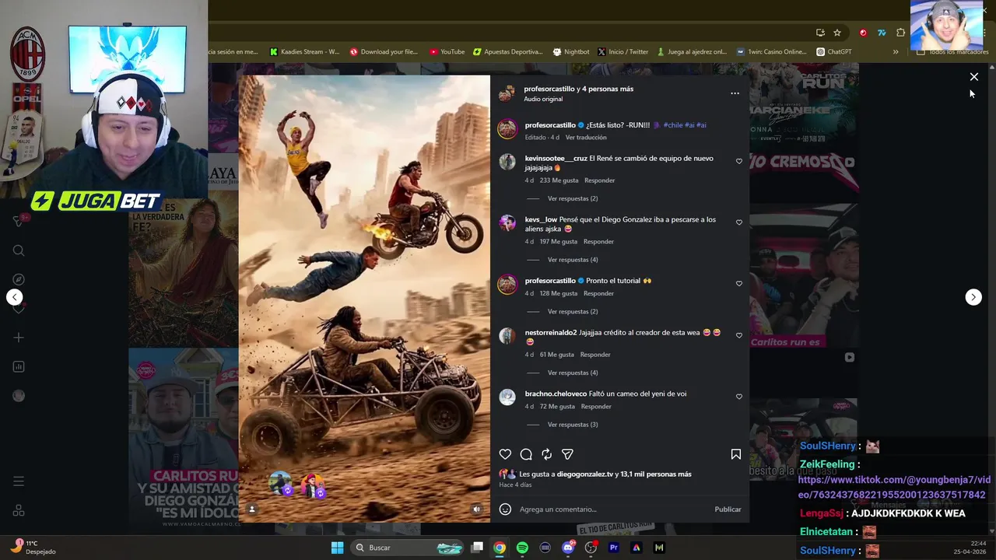Open the hamburger 'More' menu in the sidebar
This screenshot has height=560, width=996.
click(19, 481)
